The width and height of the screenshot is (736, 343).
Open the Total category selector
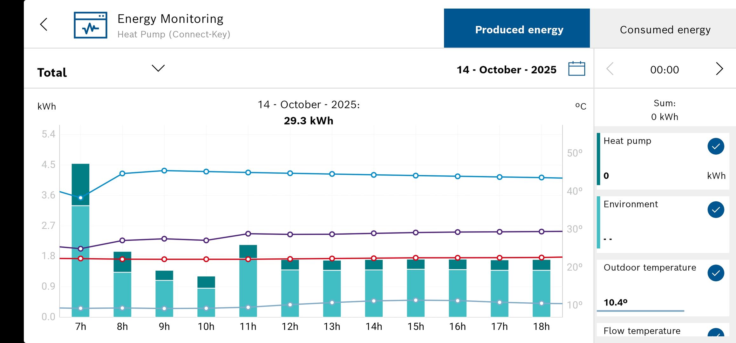click(52, 72)
